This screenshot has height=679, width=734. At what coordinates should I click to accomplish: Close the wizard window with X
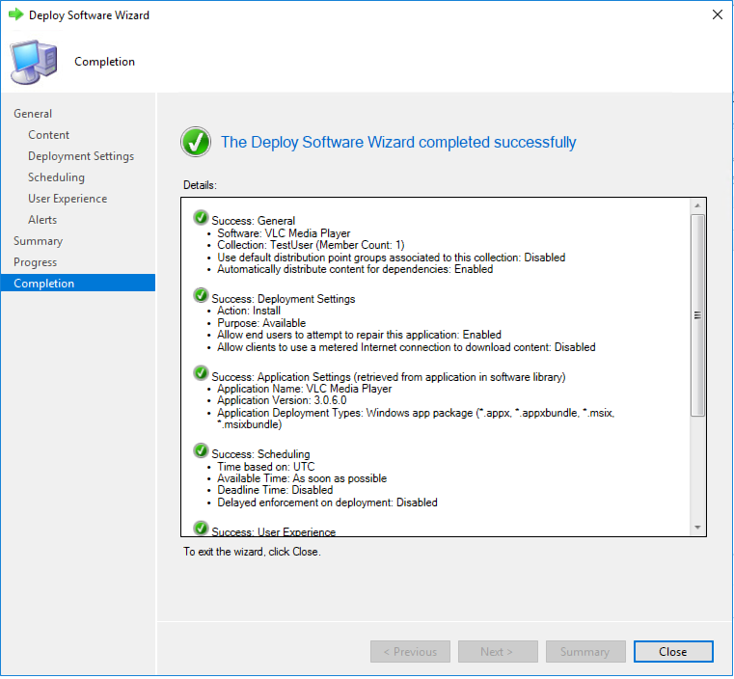pos(718,14)
